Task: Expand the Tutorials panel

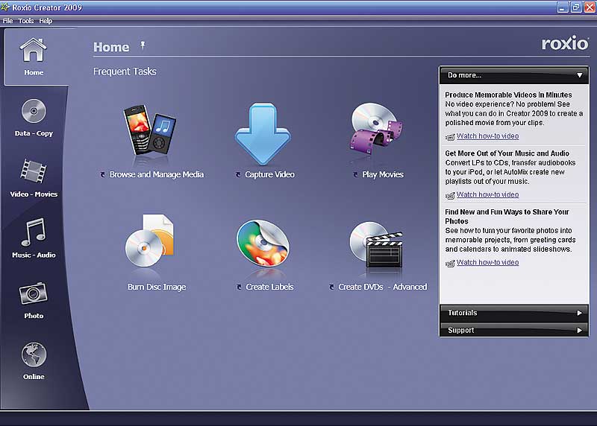Action: 514,313
